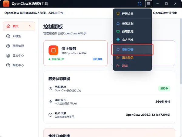Click the vertical scrollbar on the right

[x=181, y=51]
